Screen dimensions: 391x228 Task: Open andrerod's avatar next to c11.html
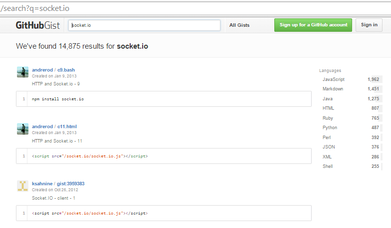coord(23,129)
